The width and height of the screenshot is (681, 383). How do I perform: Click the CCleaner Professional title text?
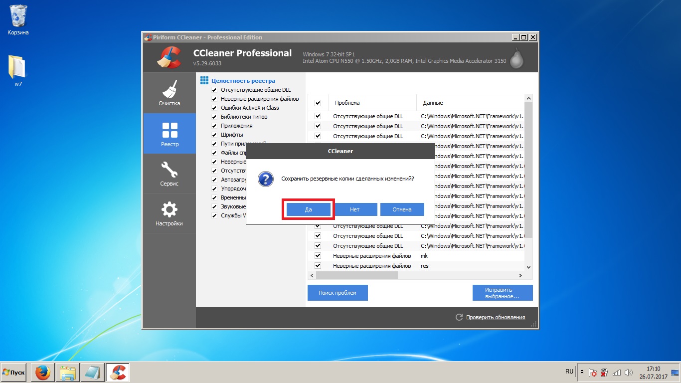point(242,53)
